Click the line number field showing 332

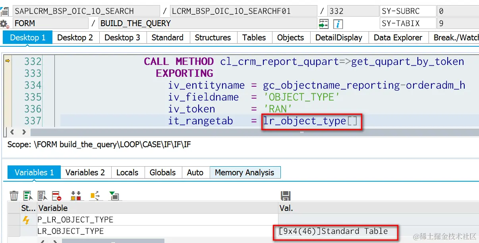[x=353, y=11]
